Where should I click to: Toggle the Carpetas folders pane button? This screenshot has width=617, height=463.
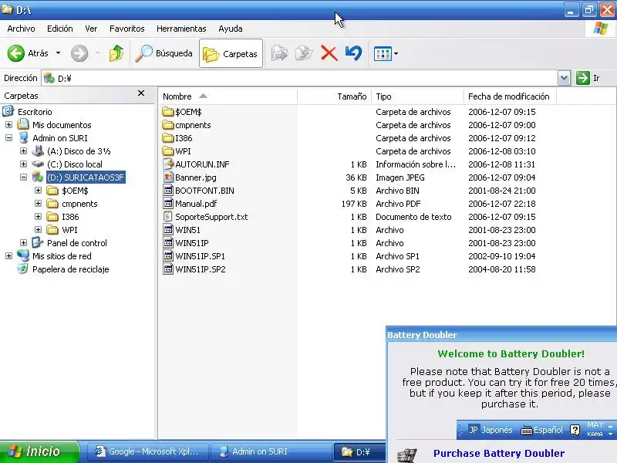[231, 53]
